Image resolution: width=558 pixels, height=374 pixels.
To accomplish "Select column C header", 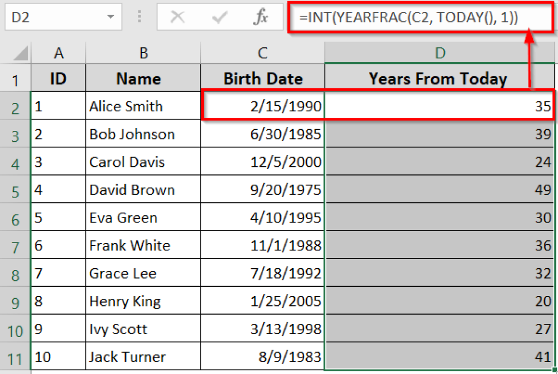I will pyautogui.click(x=263, y=53).
